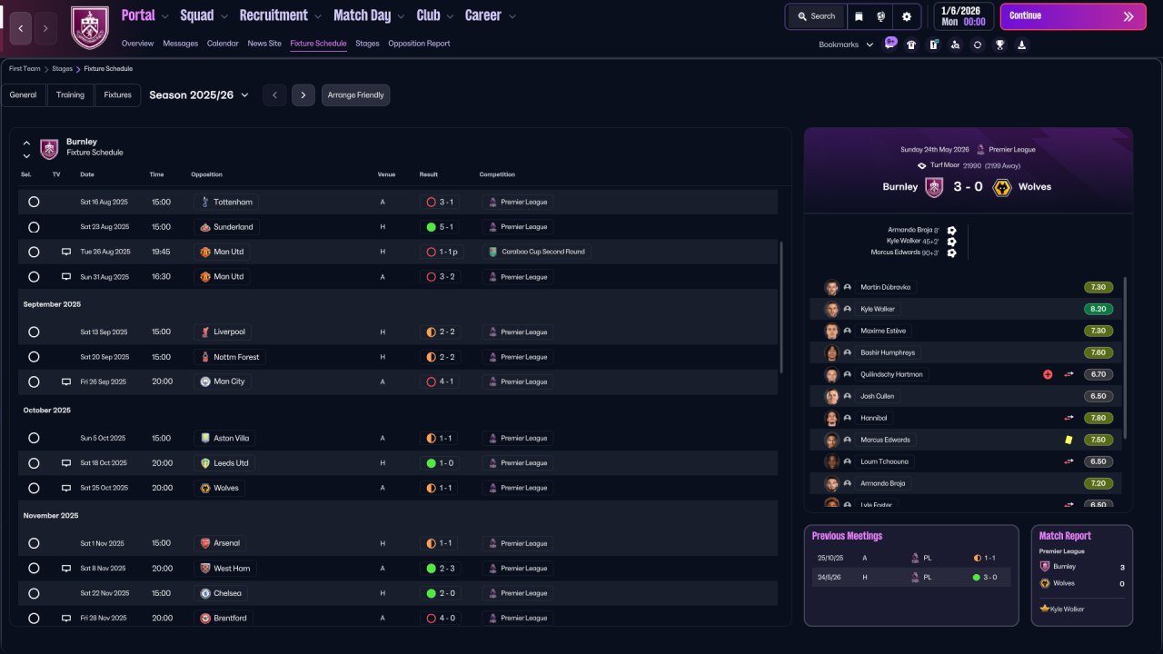
Task: Switch to the Opposition Report tab
Action: click(419, 44)
